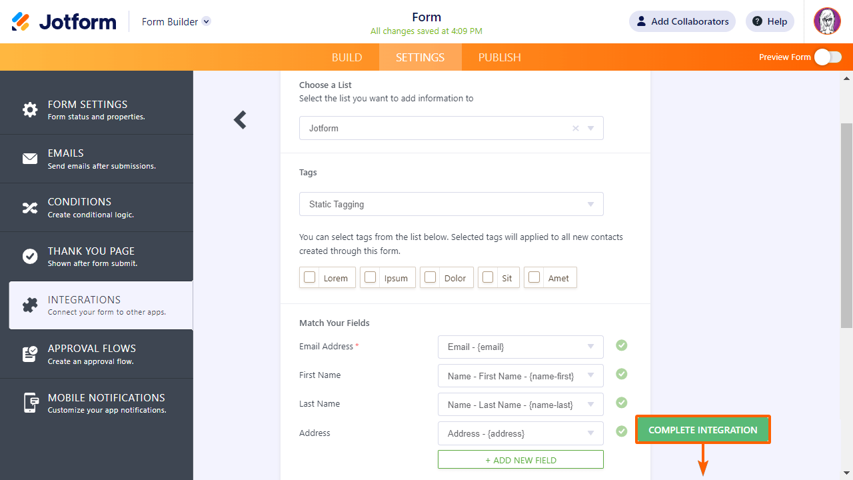The height and width of the screenshot is (480, 853).
Task: Click the Emails envelope icon
Action: coord(30,159)
